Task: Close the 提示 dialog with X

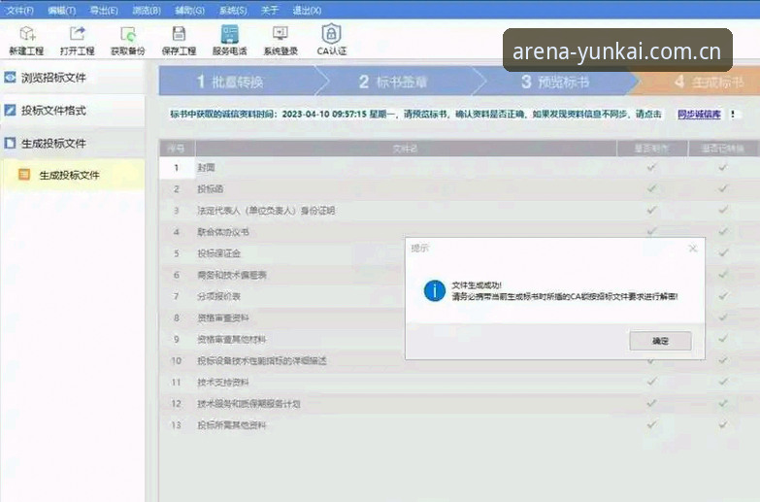Action: pyautogui.click(x=693, y=249)
